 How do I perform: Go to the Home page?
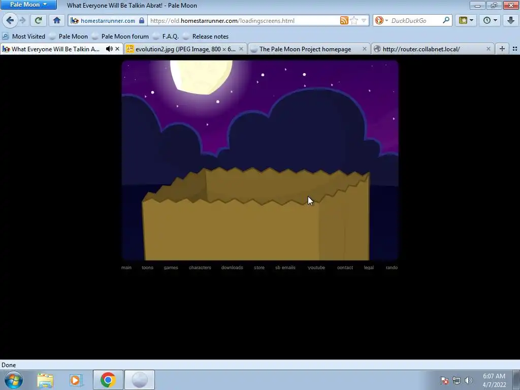tap(57, 20)
